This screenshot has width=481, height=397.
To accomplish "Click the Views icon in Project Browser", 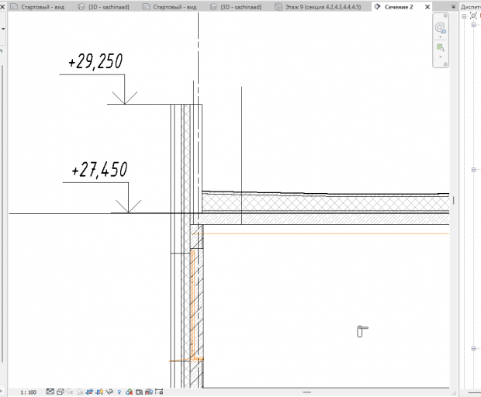I will coord(474,16).
